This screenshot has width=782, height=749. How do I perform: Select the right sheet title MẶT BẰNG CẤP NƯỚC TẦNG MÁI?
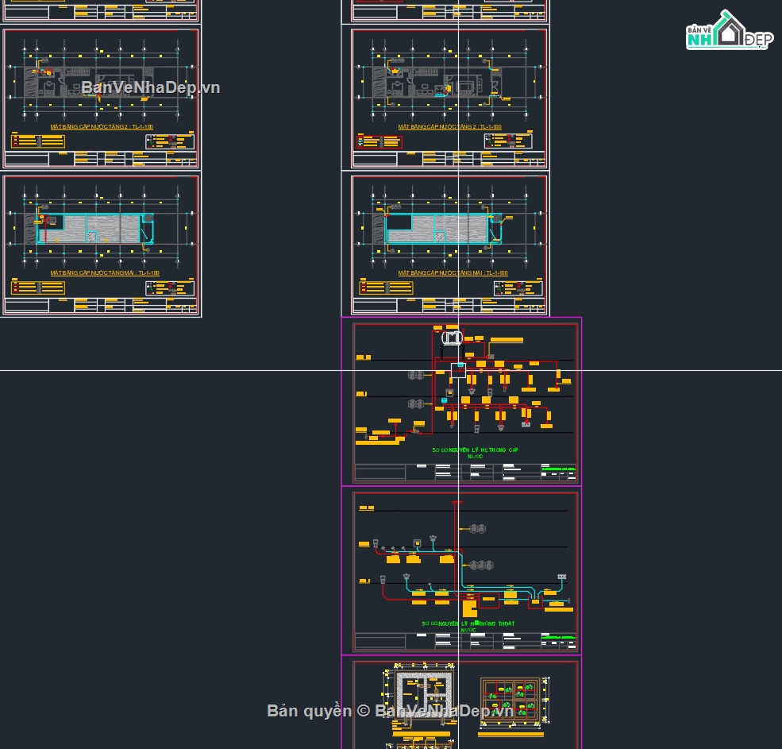(453, 273)
